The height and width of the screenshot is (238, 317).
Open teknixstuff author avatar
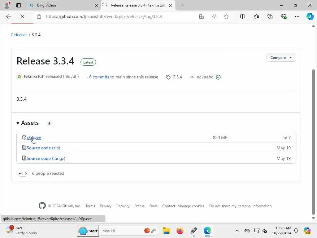[20, 77]
